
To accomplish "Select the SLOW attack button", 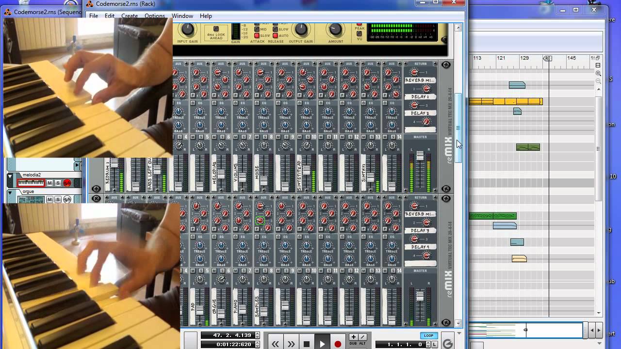I will (x=257, y=35).
